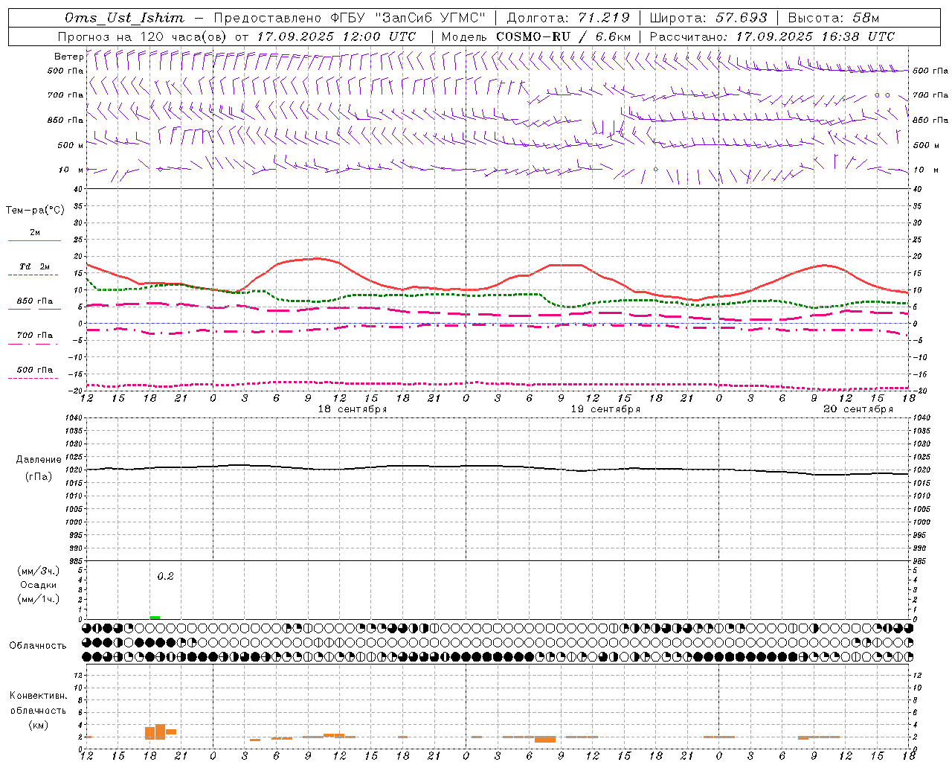The image size is (952, 762).
Task: Click the elevation text Высота: 58м
Action: 834,18
